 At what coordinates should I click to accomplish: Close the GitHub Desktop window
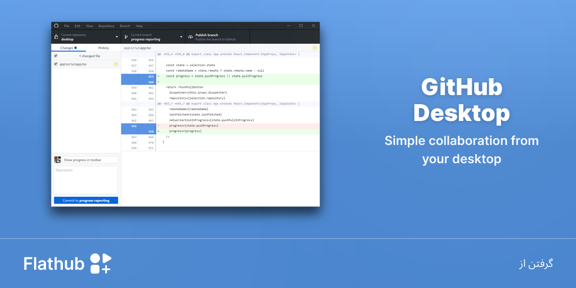[313, 25]
